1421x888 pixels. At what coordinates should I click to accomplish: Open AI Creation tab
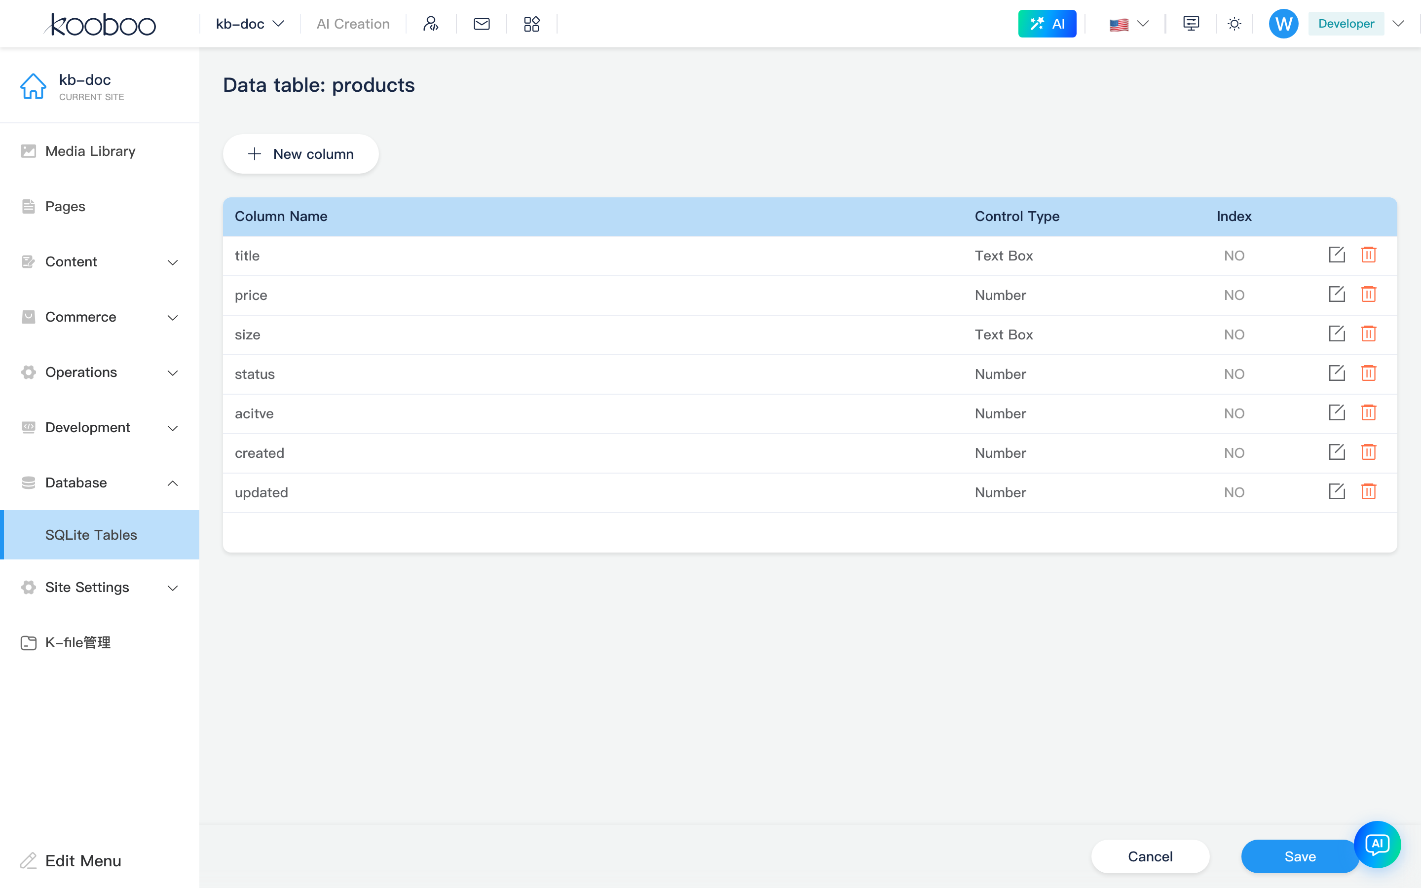pyautogui.click(x=353, y=24)
